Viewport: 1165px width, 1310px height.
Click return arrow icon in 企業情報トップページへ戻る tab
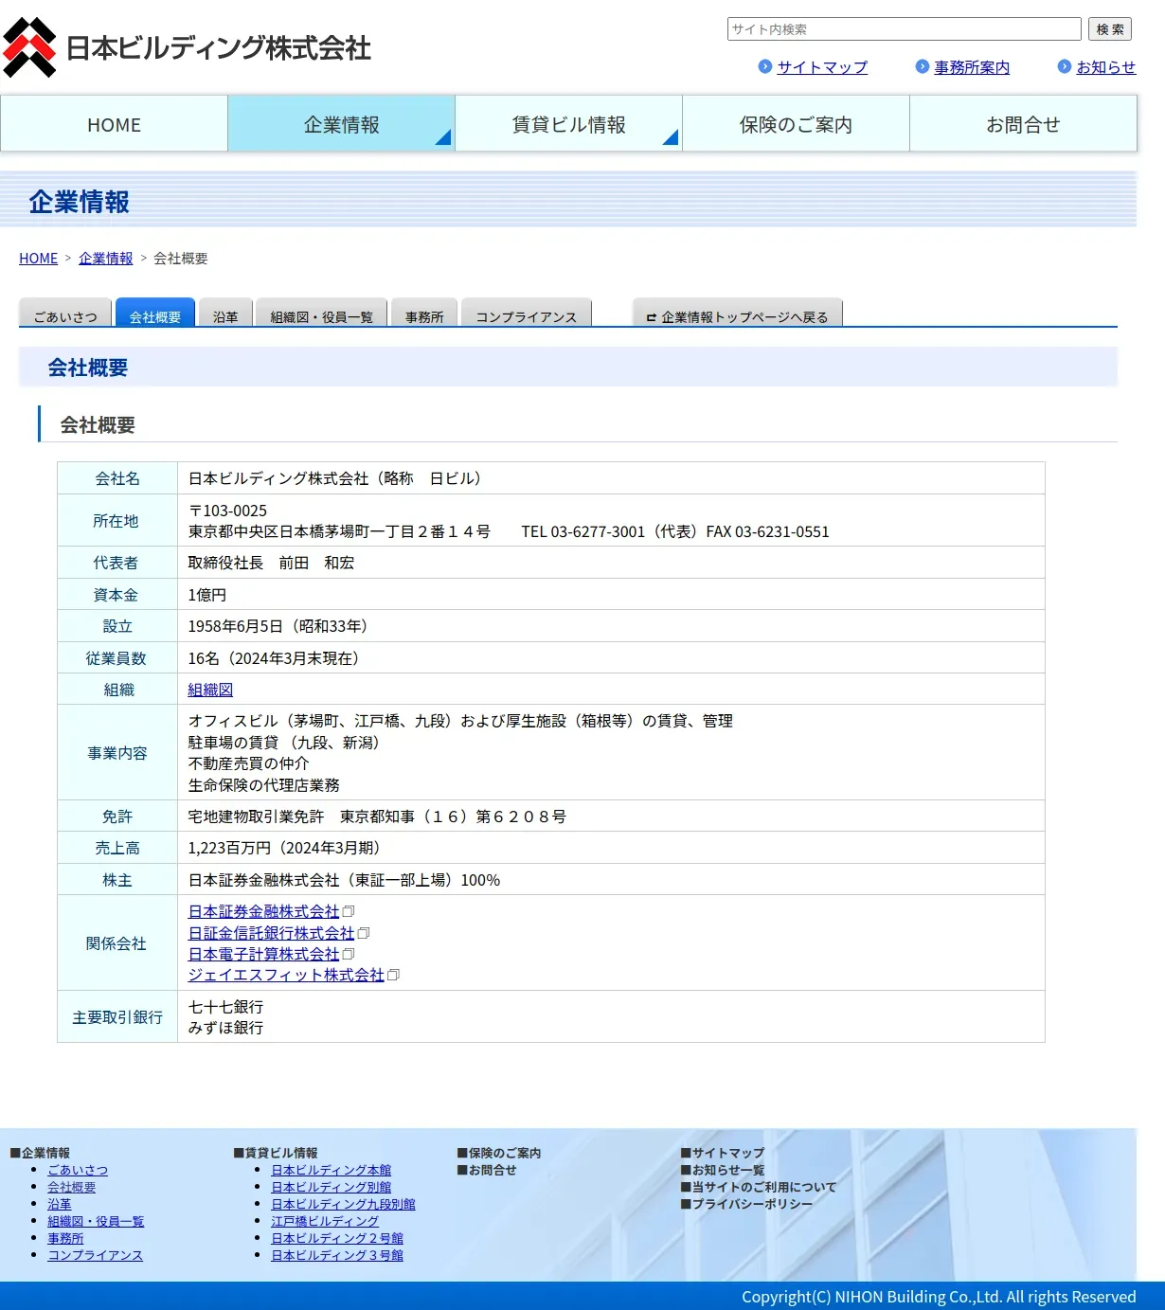651,317
